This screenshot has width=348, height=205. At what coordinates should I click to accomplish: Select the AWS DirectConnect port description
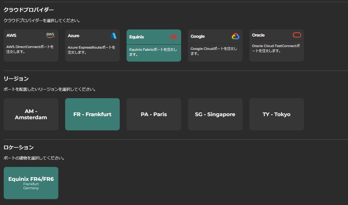[30, 49]
